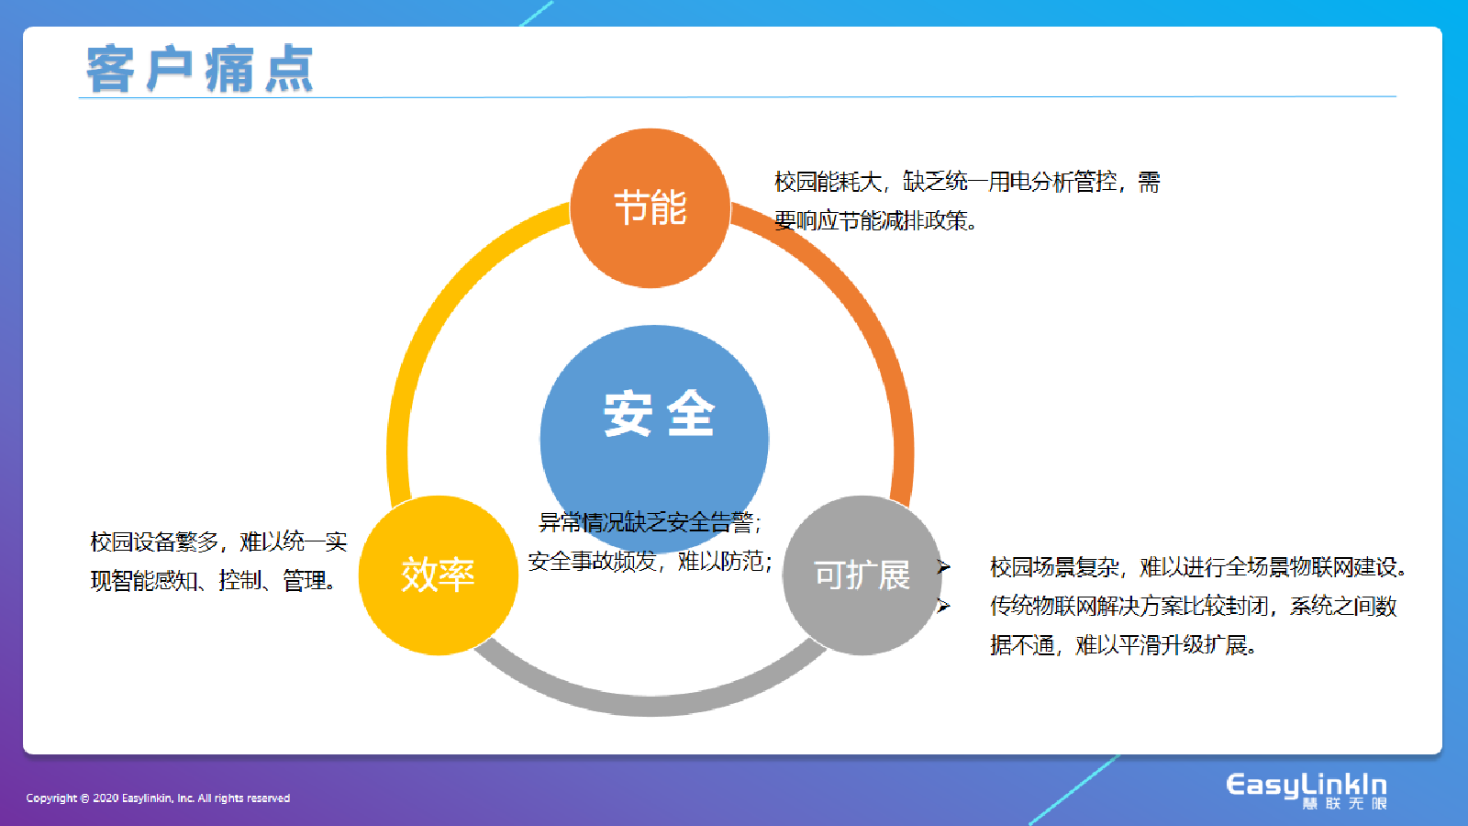Click the line 传统物联网解决方案比较封闭，系统之间数

pyautogui.click(x=1193, y=606)
